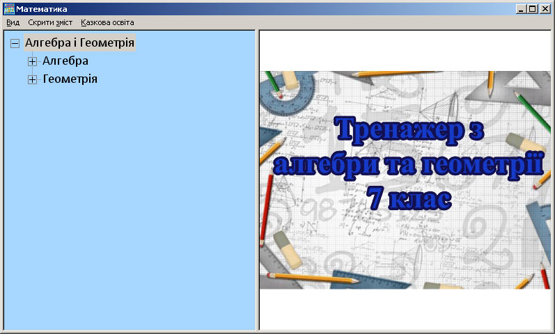Click the Скрити зміст menu item

click(50, 22)
